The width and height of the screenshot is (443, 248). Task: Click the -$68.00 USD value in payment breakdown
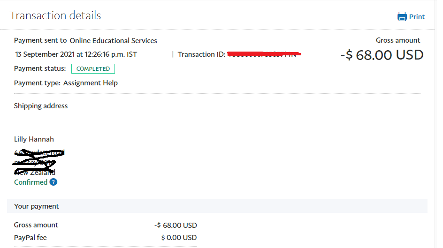coord(176,225)
